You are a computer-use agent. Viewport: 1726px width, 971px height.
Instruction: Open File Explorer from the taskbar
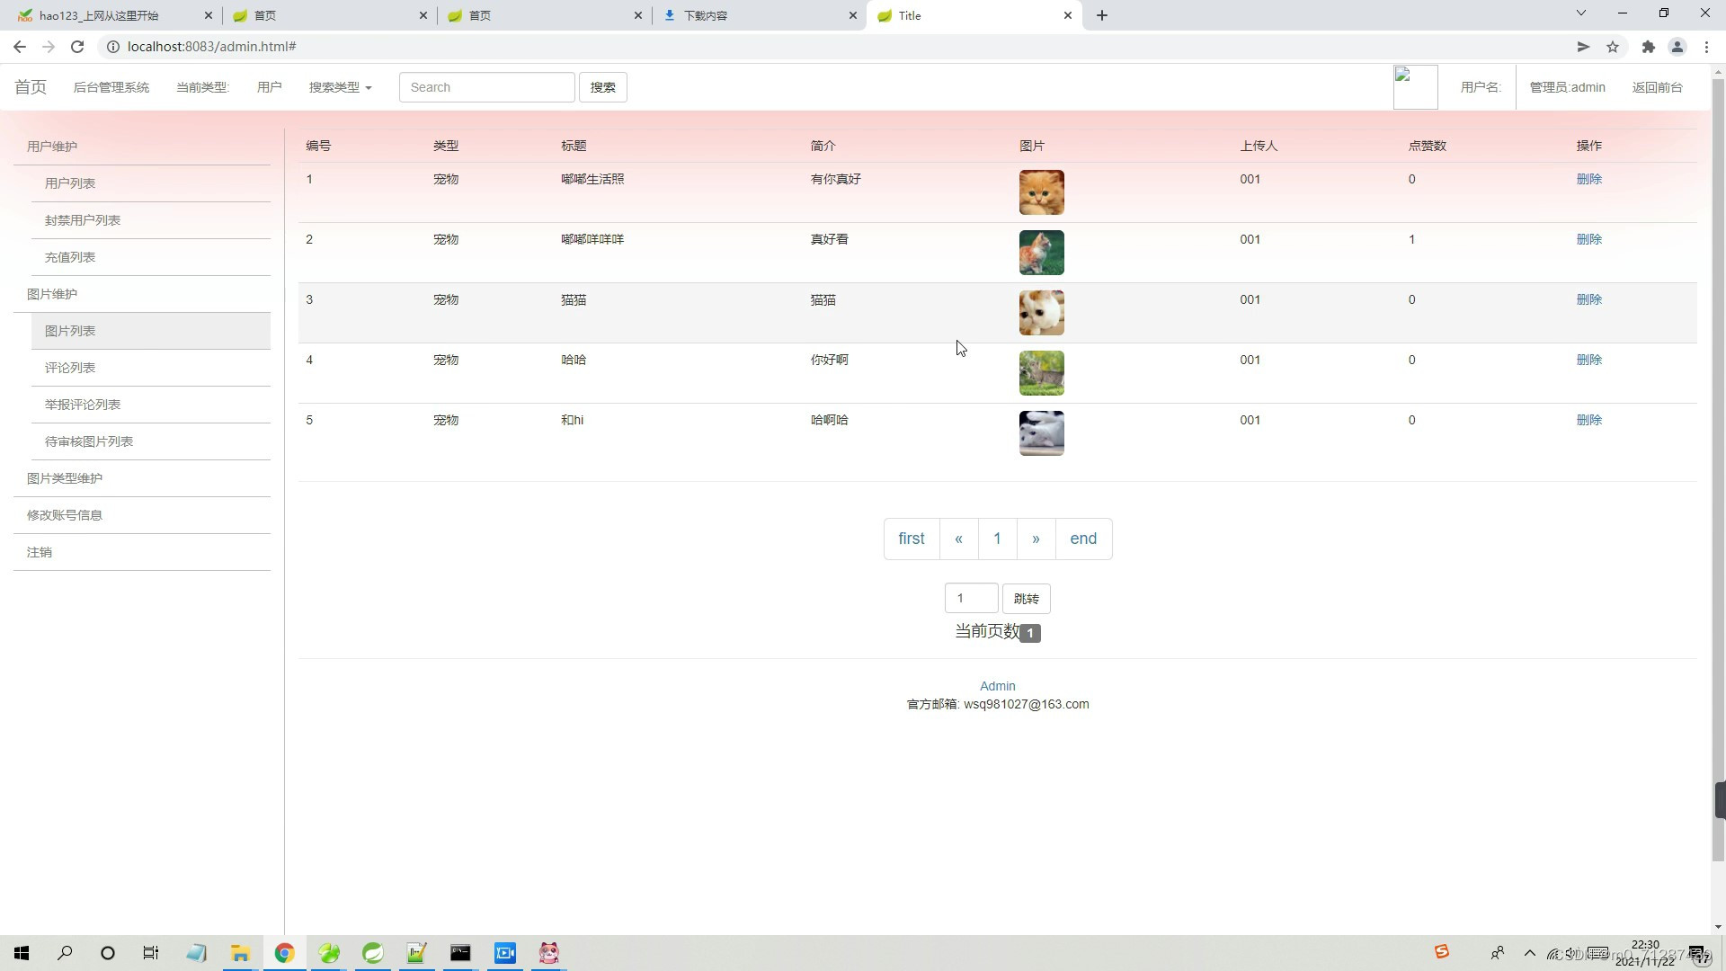coord(239,953)
